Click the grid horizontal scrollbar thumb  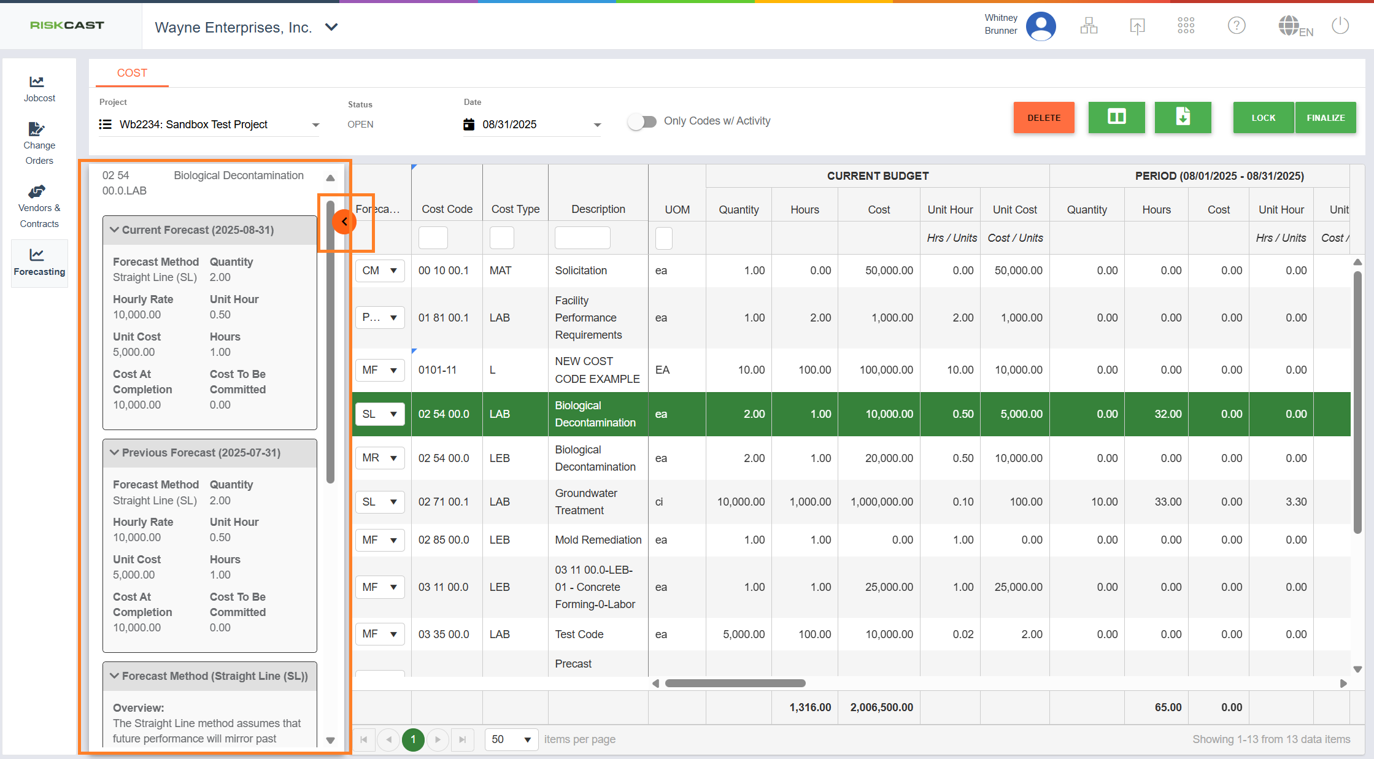click(x=735, y=683)
